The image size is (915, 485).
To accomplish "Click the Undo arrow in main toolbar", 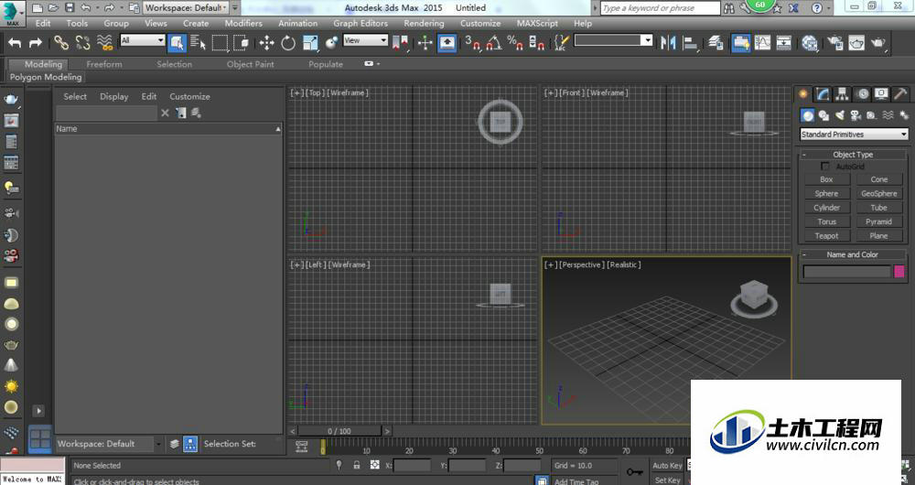I will tap(16, 43).
